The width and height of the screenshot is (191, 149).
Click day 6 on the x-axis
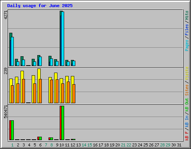point(40,145)
